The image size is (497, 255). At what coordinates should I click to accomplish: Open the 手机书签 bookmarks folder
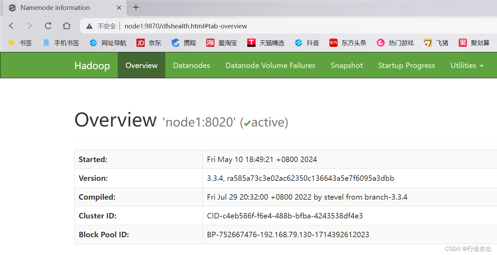pos(61,42)
